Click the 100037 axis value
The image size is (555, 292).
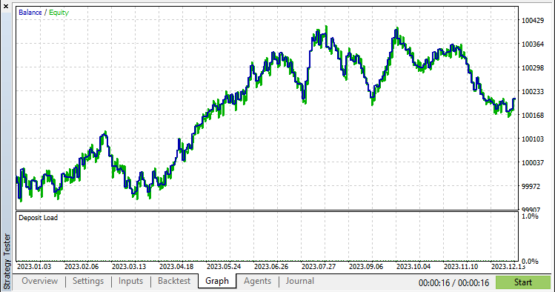533,163
